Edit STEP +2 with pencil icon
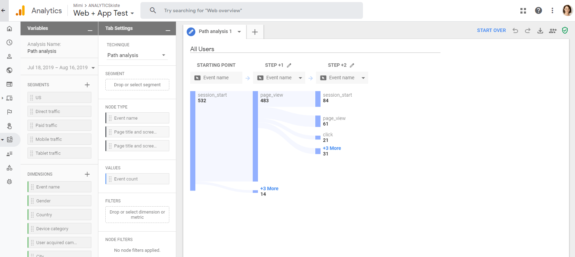The height and width of the screenshot is (257, 575). coord(352,65)
